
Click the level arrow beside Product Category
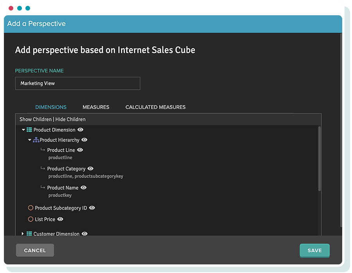[x=43, y=169]
